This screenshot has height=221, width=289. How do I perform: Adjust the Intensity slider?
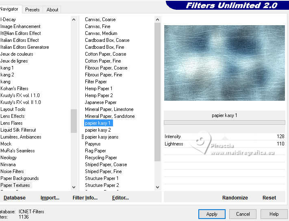click(224, 136)
